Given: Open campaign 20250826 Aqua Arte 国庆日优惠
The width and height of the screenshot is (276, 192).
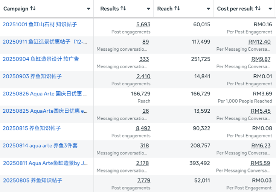Looking at the screenshot, I should pyautogui.click(x=42, y=94).
